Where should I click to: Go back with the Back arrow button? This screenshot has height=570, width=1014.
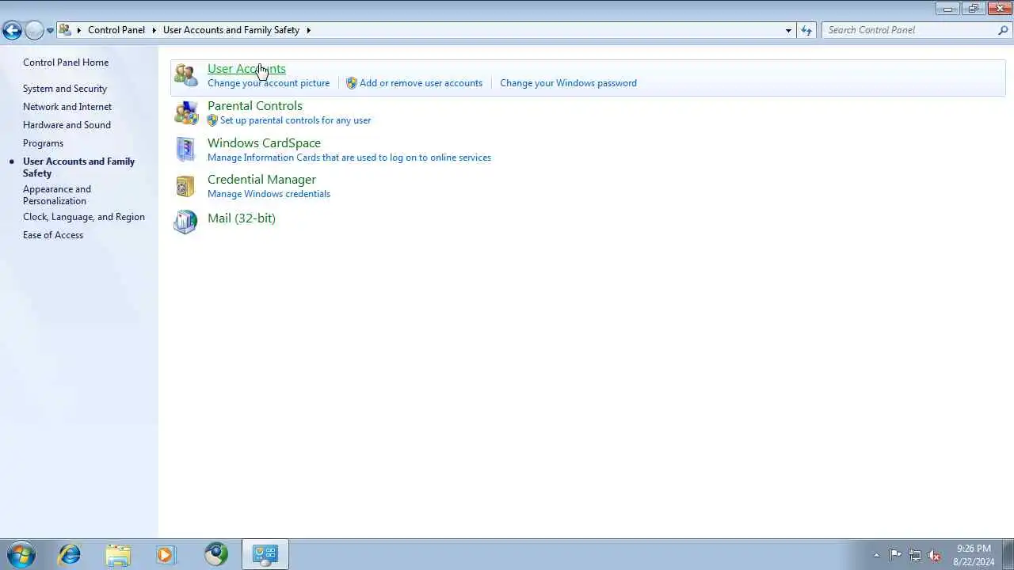pos(12,30)
